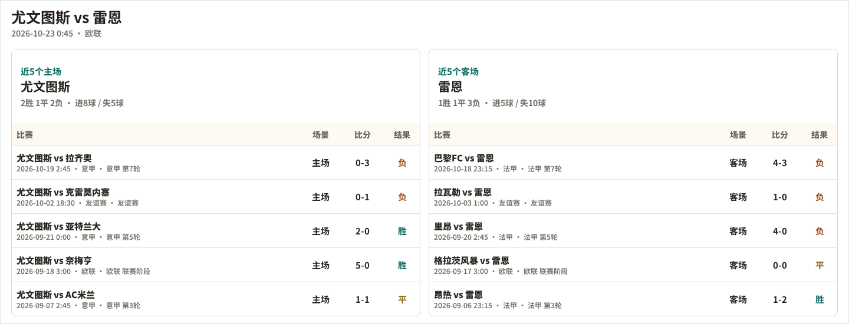Viewport: 849px width, 324px height.
Task: Open match 巴黎FC vs 雷恩
Action: click(x=633, y=163)
